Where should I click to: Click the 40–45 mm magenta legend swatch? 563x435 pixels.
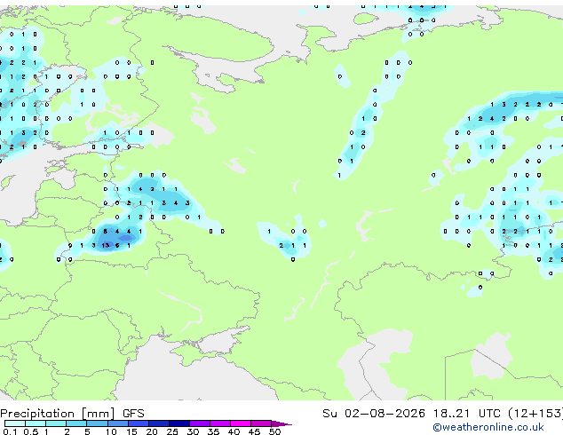pos(241,423)
